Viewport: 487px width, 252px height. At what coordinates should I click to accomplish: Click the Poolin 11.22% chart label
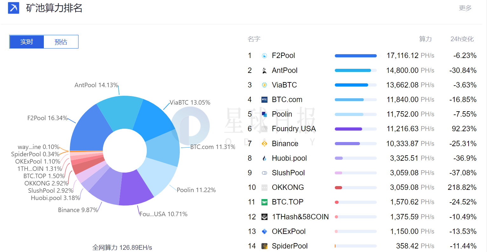point(196,190)
